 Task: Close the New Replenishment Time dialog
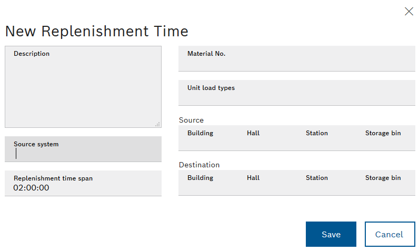(409, 12)
